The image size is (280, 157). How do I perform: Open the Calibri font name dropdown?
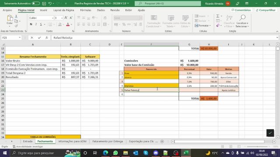coord(52,18)
